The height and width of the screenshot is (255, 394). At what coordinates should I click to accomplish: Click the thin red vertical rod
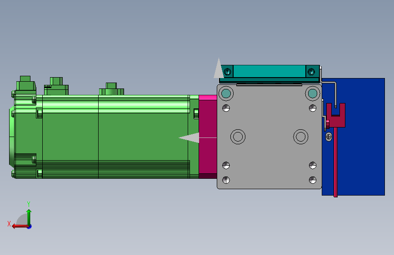(336, 162)
